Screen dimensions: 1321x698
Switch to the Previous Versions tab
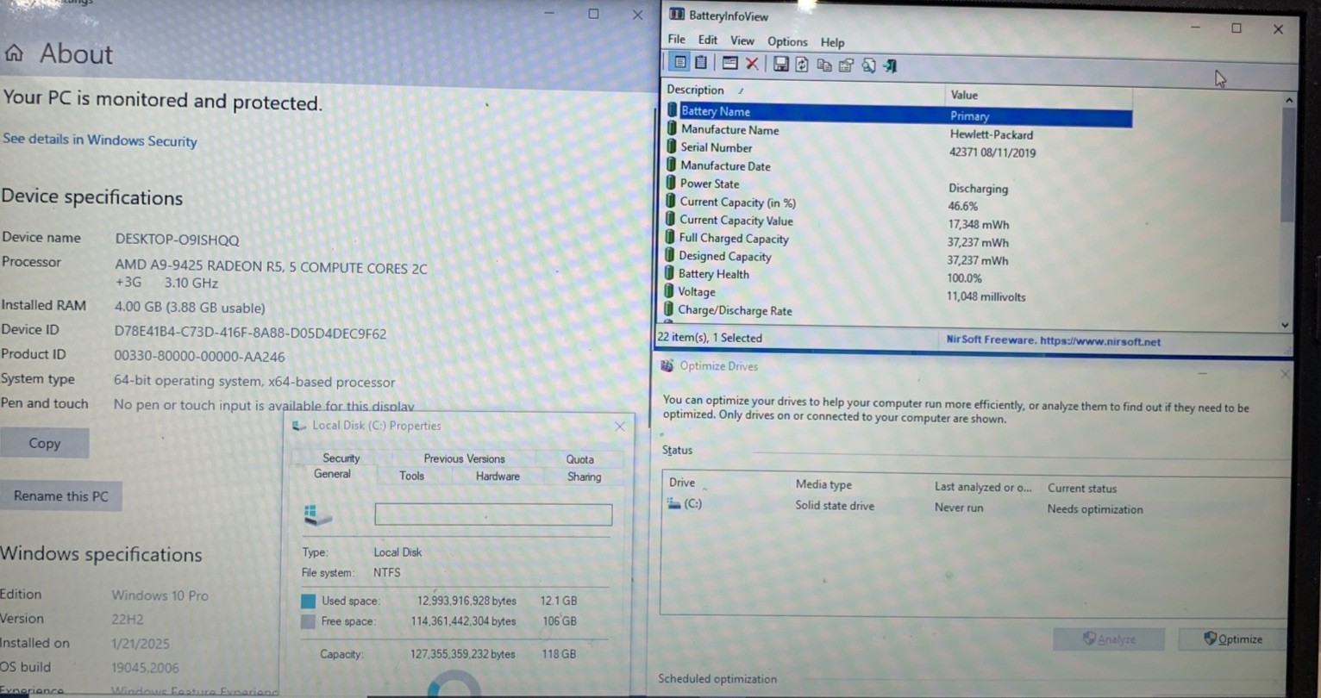[464, 458]
